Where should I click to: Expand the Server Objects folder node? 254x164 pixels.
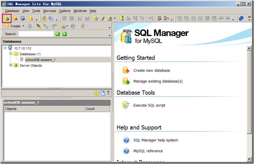(x=11, y=65)
